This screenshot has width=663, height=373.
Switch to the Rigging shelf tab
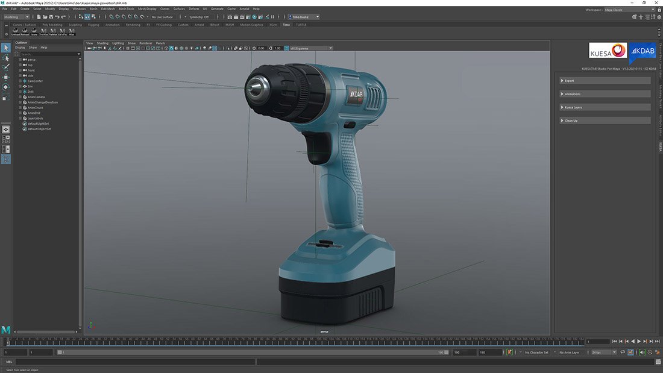tap(93, 25)
